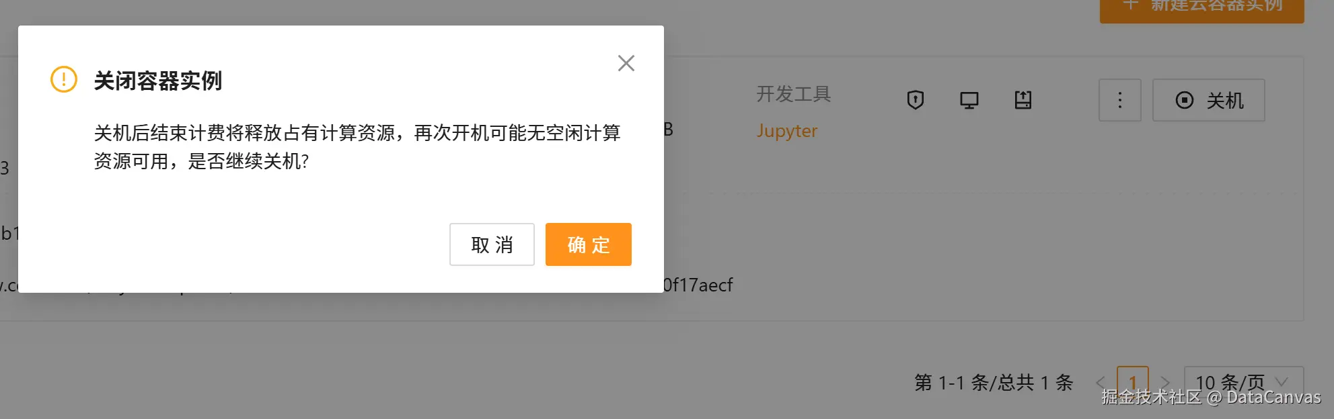
Task: Click the orange warning exclamation icon
Action: (x=64, y=79)
